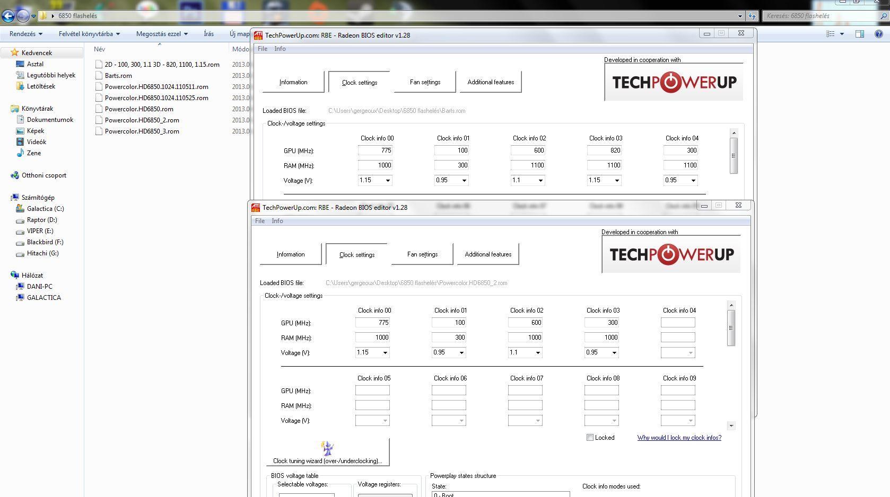Click Clock tuning wizard button
The height and width of the screenshot is (497, 890).
point(327,452)
